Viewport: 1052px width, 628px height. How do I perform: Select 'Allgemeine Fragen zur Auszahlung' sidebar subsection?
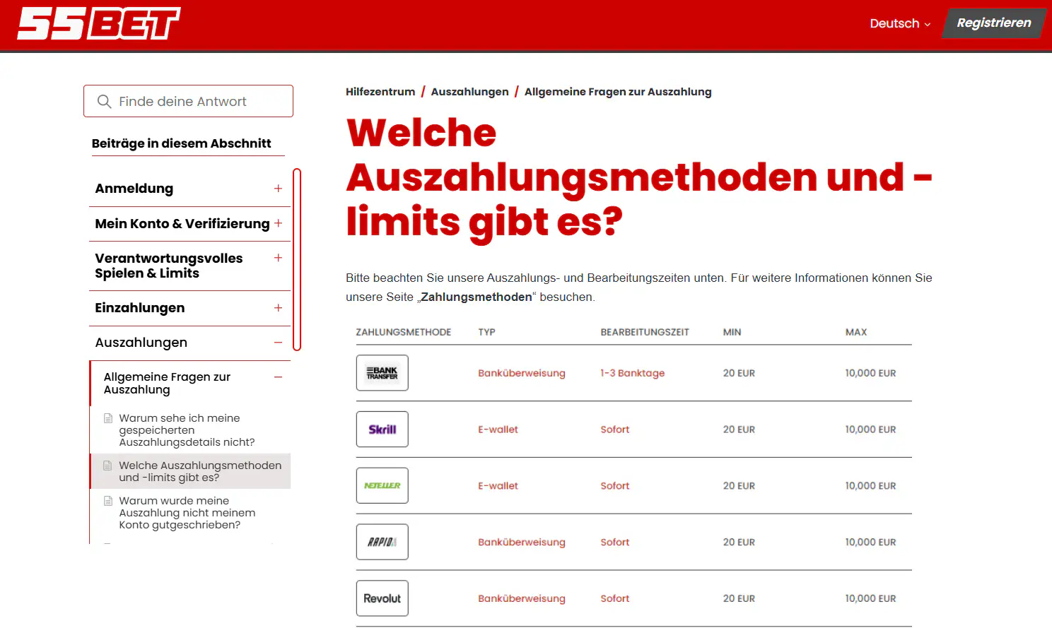coord(168,384)
